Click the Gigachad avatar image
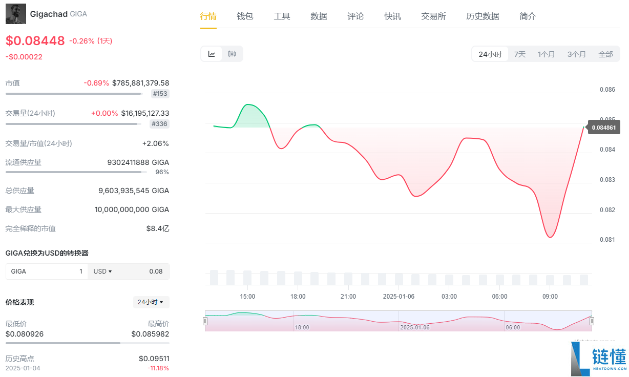This screenshot has height=377, width=629. coord(16,14)
